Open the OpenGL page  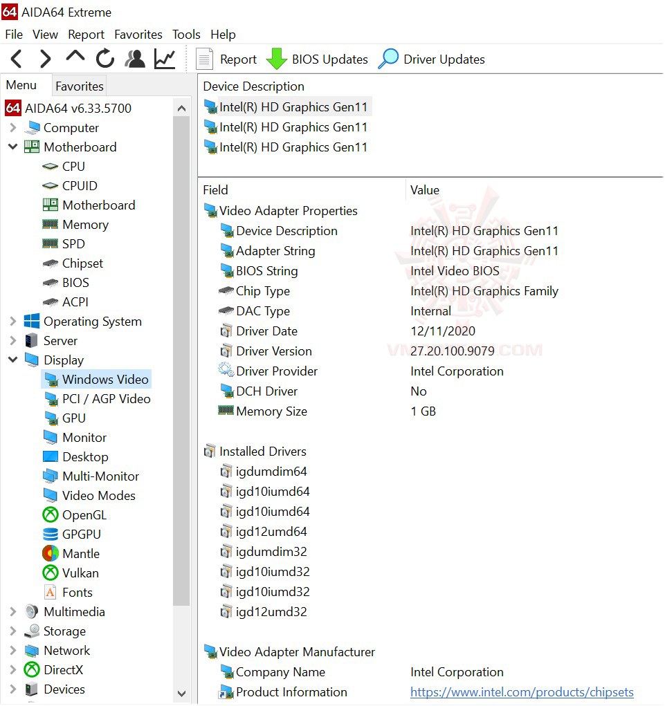[74, 515]
